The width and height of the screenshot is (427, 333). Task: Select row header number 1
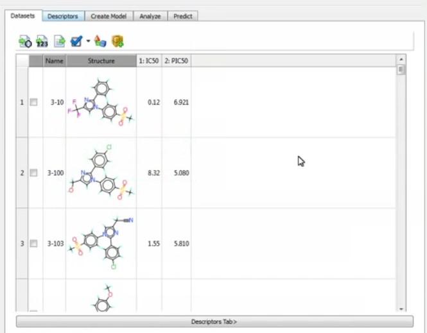coord(22,102)
